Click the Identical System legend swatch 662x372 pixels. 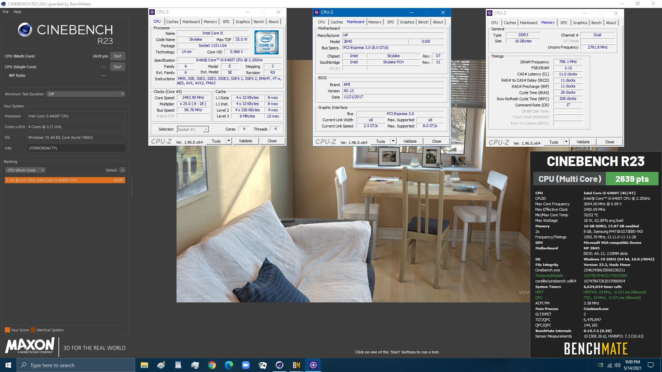pos(33,330)
